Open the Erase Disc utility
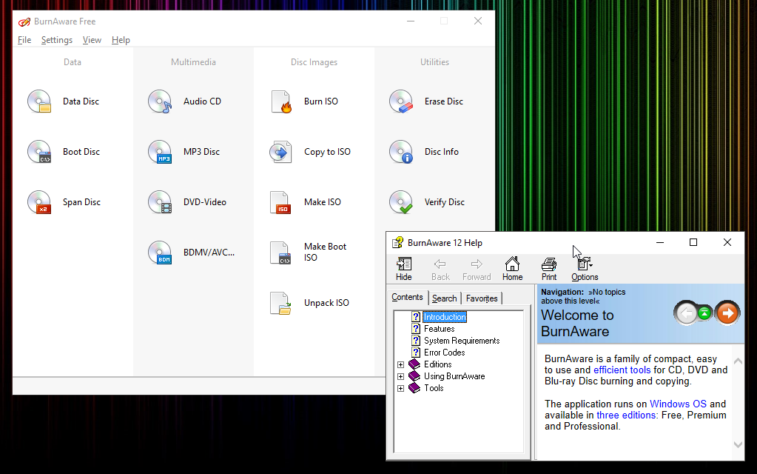Image resolution: width=757 pixels, height=474 pixels. tap(426, 101)
